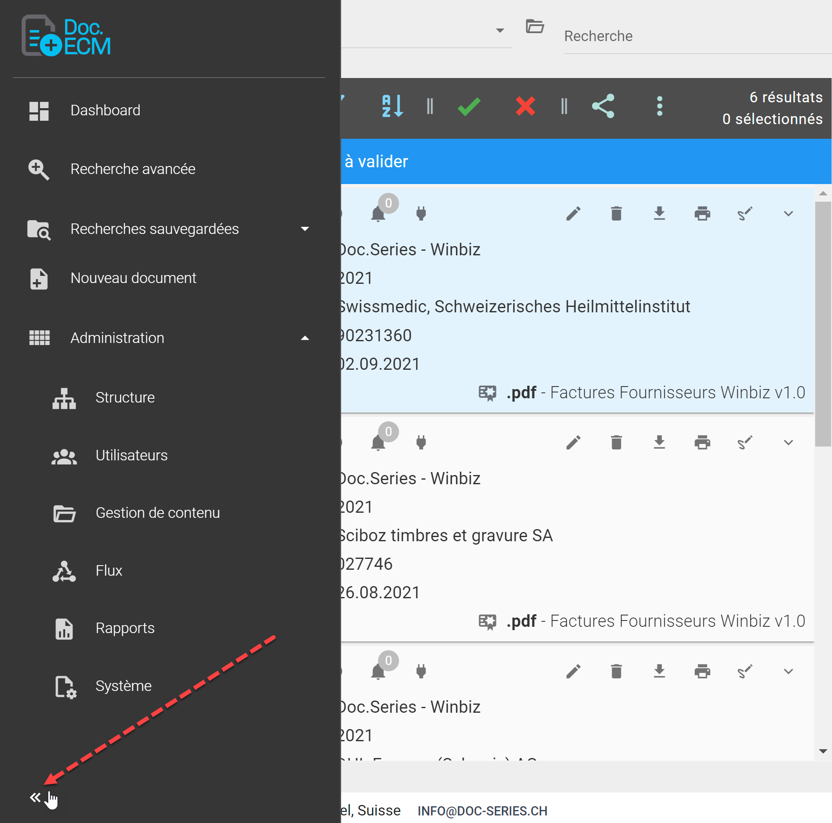Click the Rapports chart file icon
The height and width of the screenshot is (823, 832).
point(64,629)
